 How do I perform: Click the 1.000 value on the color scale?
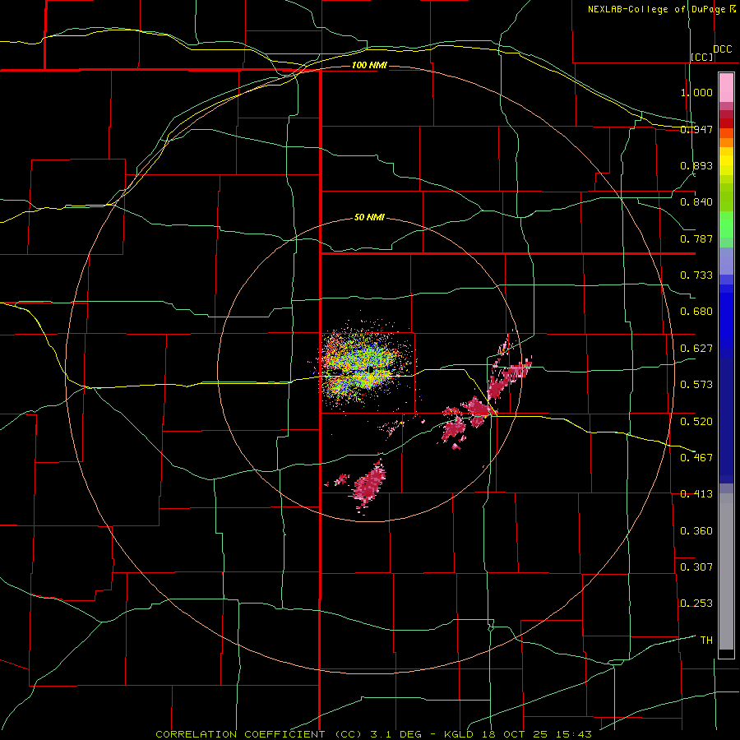pyautogui.click(x=696, y=92)
